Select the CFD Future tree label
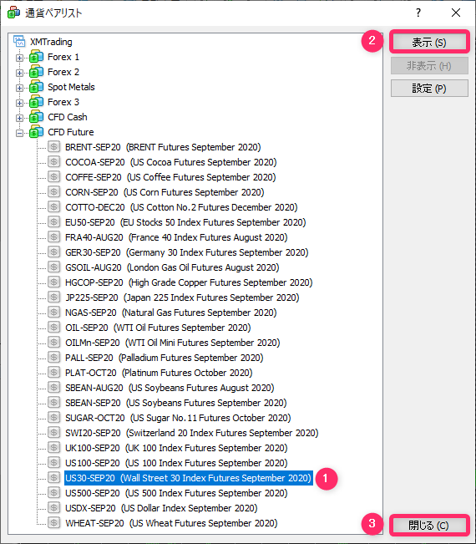 (x=71, y=132)
